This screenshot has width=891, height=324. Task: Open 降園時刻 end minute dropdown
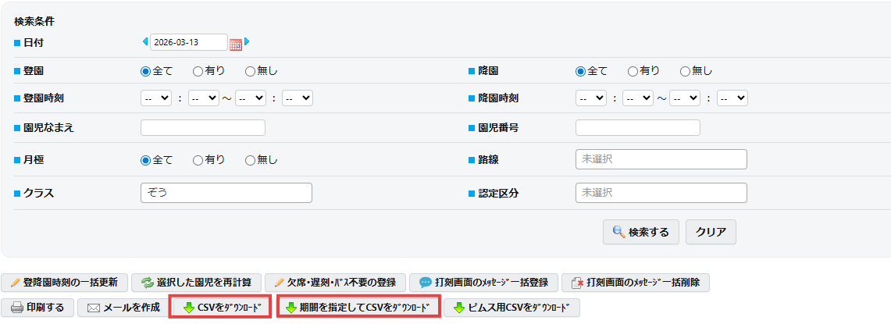pos(732,98)
